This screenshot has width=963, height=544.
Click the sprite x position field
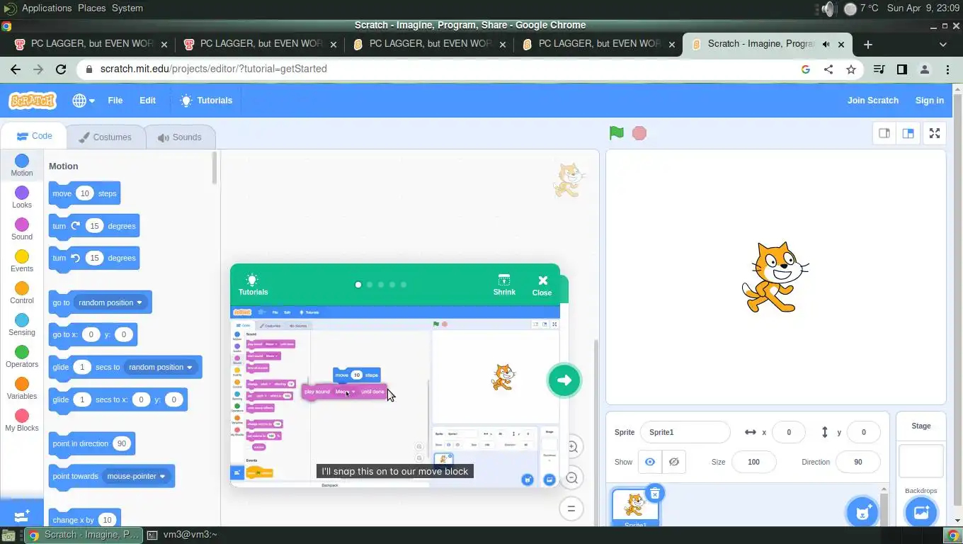click(789, 432)
